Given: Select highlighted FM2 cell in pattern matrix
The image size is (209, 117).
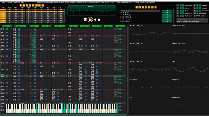Looking at the screenshot, I should 9,12.
